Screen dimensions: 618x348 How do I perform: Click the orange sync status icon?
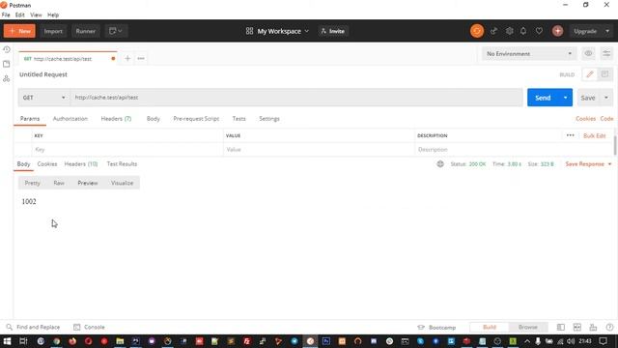tap(476, 31)
